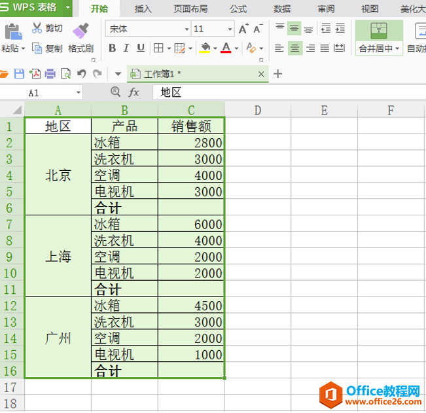Expand border style dropdown arrow
This screenshot has height=413, width=426.
tap(169, 48)
